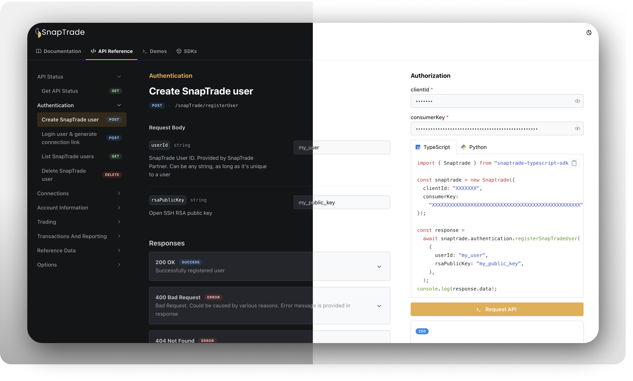This screenshot has height=381, width=633.
Task: Click the DELETE badge on Delete SnapTrade user
Action: coord(112,175)
